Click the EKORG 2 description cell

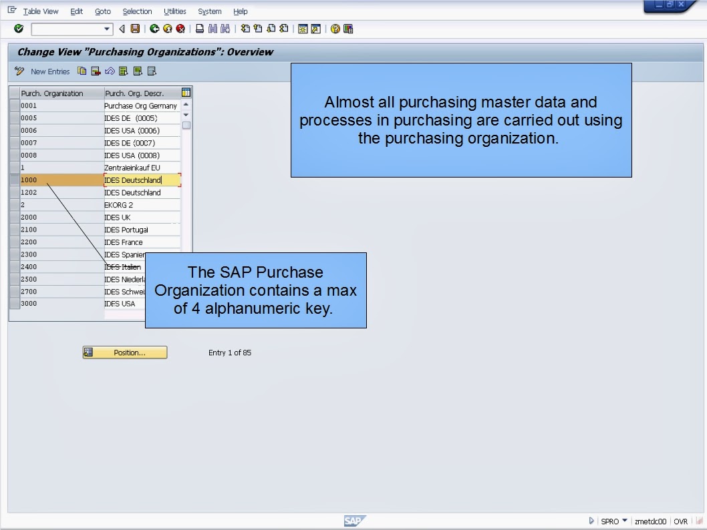pos(142,205)
